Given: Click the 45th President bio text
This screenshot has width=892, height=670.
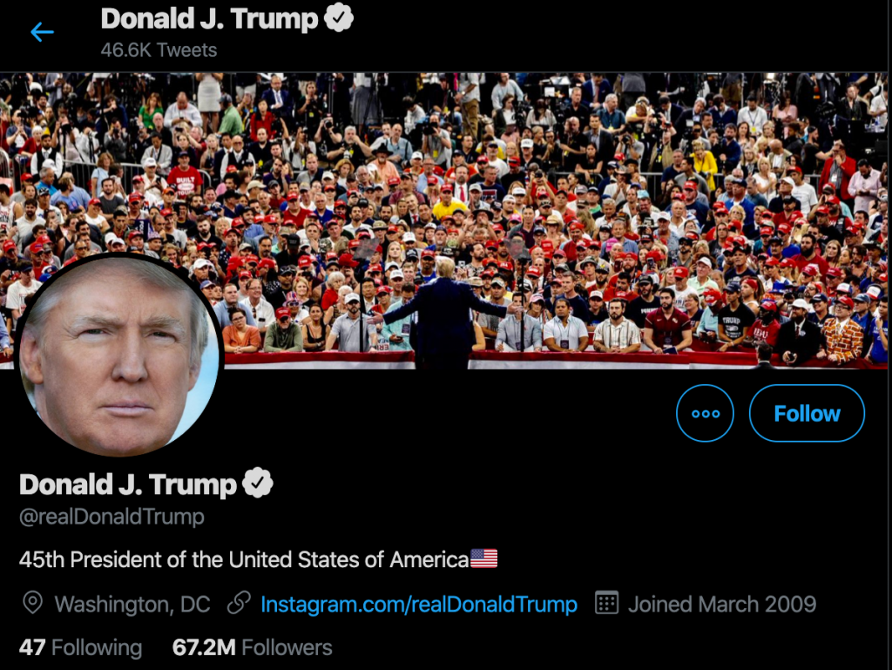Looking at the screenshot, I should pos(244,559).
